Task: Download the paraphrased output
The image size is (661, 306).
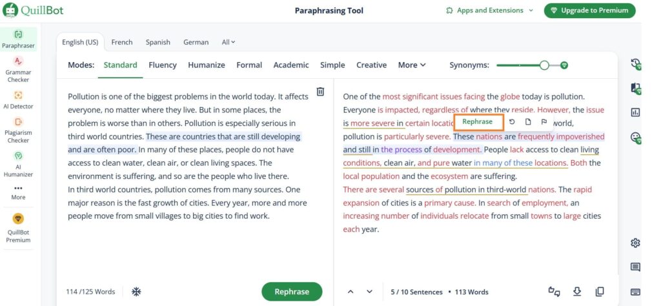Action: [577, 292]
